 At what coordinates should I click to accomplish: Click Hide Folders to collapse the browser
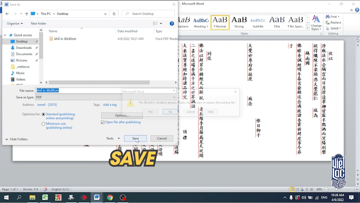17,139
